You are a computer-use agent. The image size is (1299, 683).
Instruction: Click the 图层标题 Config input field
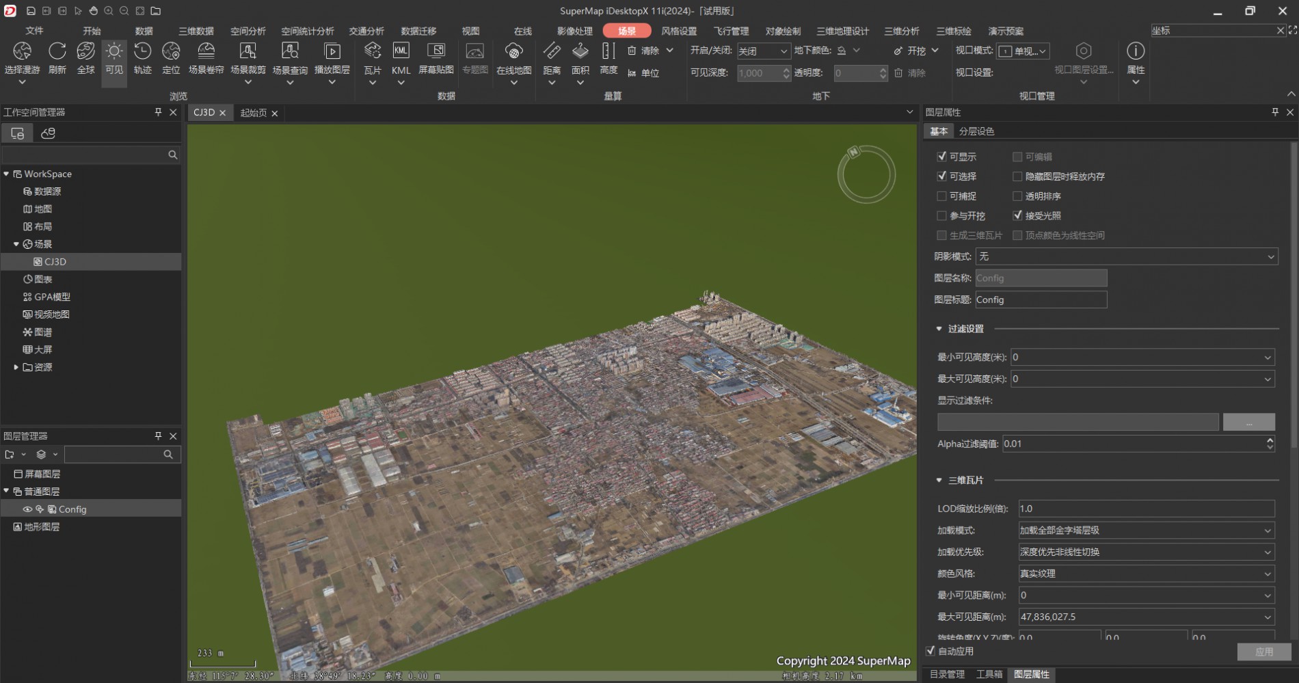[x=1041, y=299]
